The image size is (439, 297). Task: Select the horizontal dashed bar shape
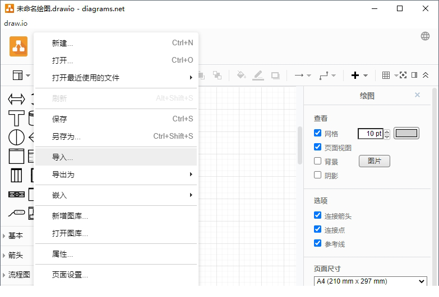tap(16, 194)
